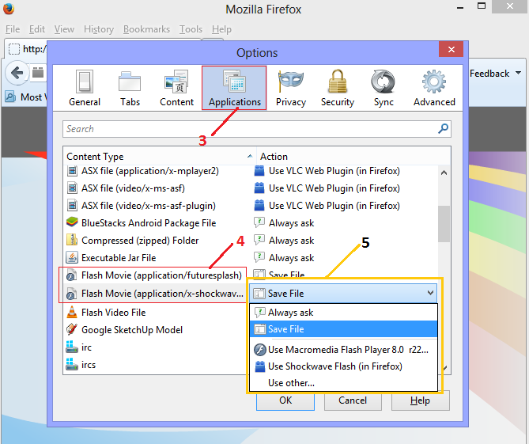Expand the Feedback dropdown arrow in Firefox
The height and width of the screenshot is (444, 529).
pyautogui.click(x=518, y=73)
